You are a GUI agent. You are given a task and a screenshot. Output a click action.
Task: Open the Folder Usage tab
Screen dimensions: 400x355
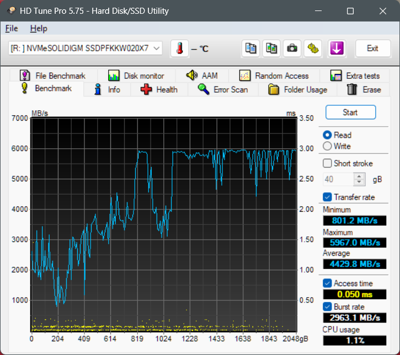click(298, 89)
